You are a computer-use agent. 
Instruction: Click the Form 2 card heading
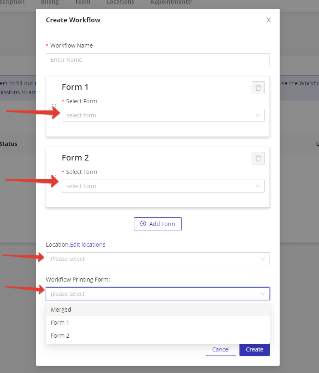click(75, 158)
